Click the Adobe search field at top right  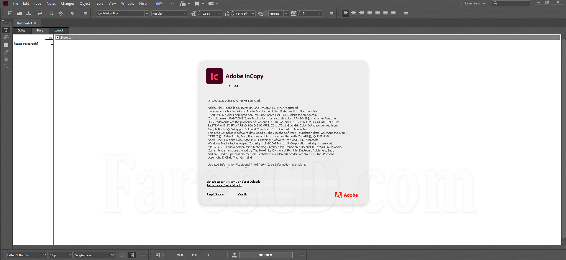click(511, 3)
